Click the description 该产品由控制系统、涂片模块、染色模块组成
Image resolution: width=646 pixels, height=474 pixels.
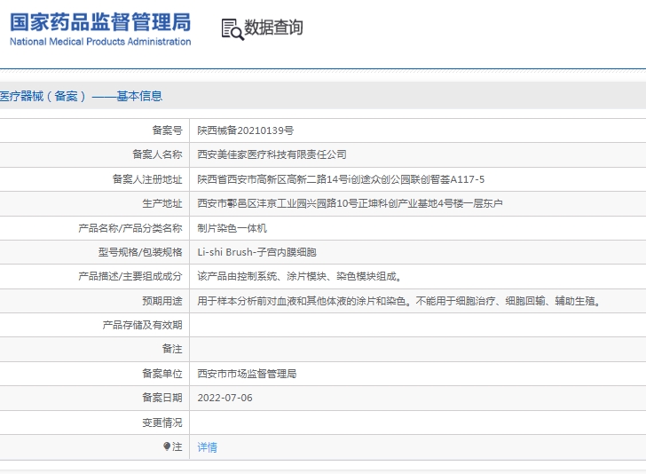pyautogui.click(x=300, y=276)
